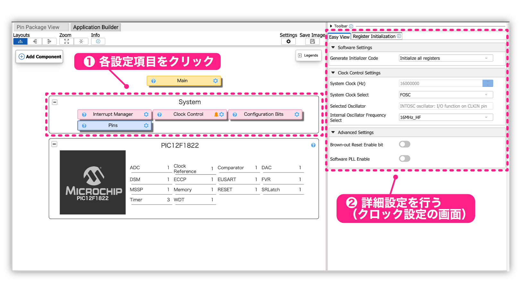Expand the Toolbar disclosure triangle
Screen dimensions: 521x293
coord(331,26)
